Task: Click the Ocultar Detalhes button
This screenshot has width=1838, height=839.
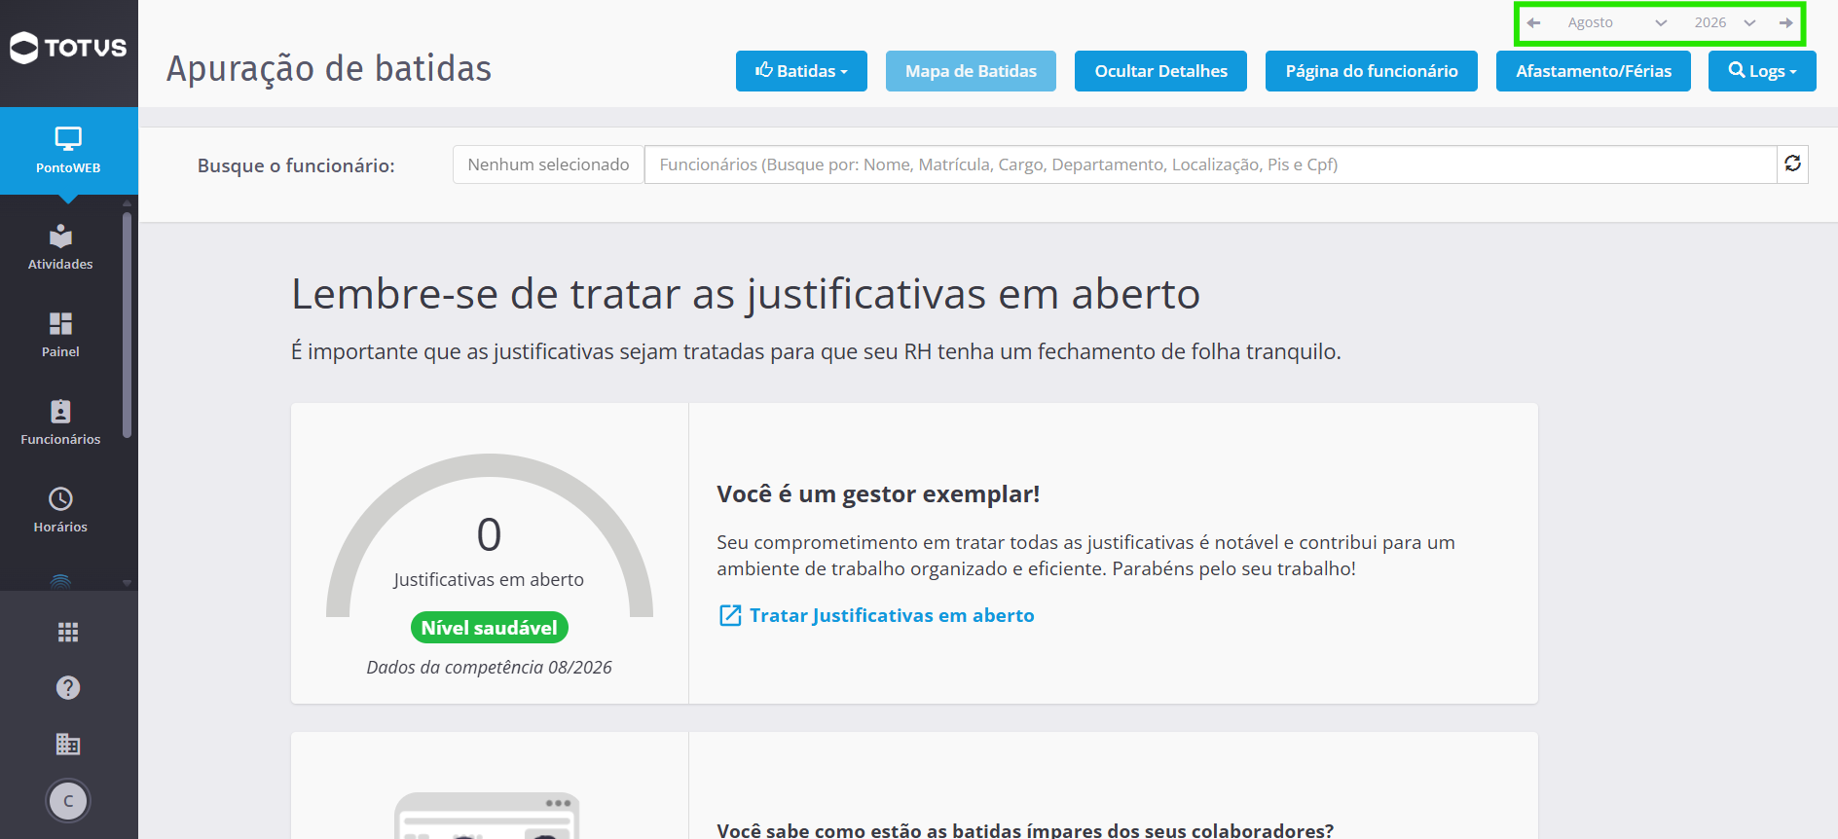Action: (x=1160, y=71)
